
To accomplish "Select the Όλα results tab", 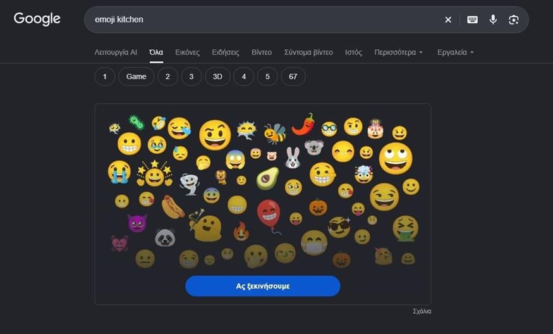I will tap(156, 53).
